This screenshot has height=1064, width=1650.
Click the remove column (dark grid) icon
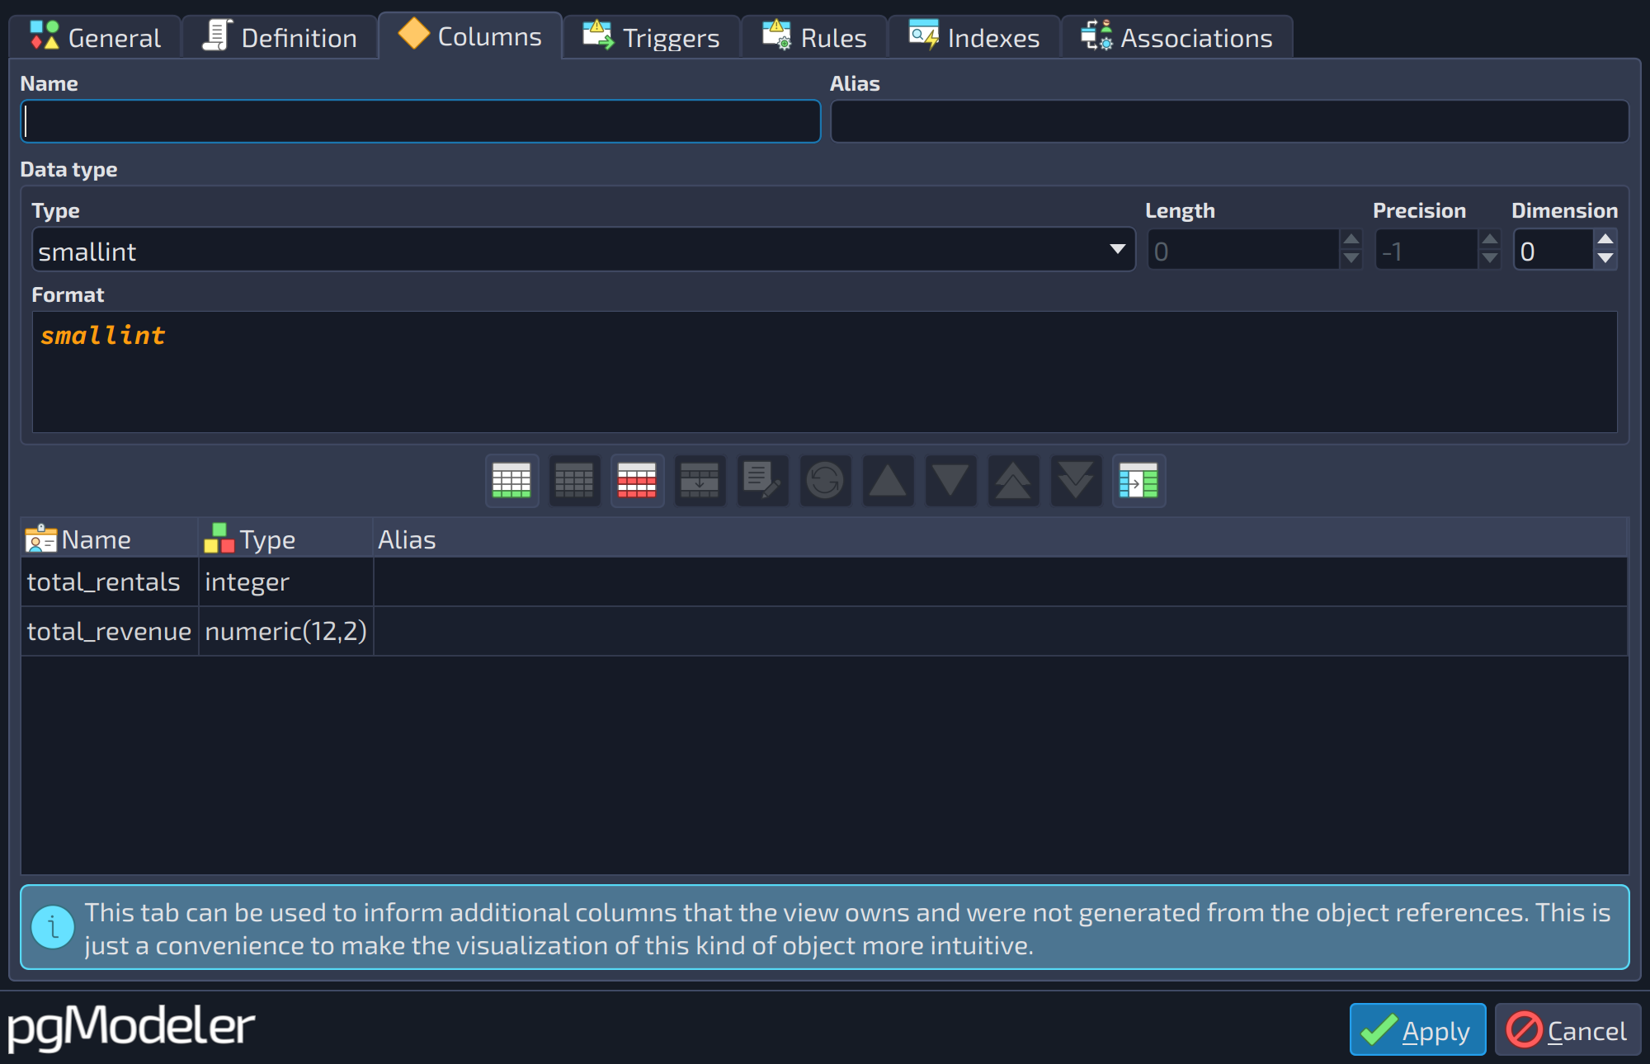coord(574,481)
